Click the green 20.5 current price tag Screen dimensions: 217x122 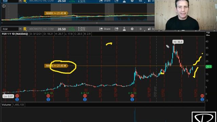209,67
